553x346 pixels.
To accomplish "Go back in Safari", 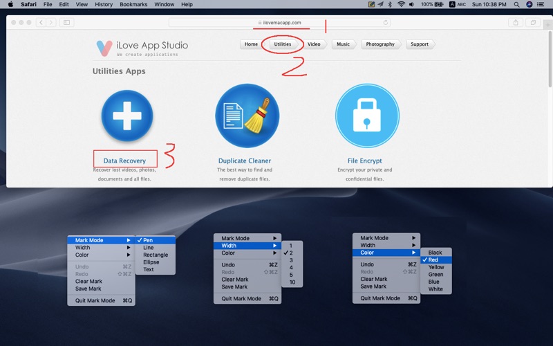I will tap(41, 23).
